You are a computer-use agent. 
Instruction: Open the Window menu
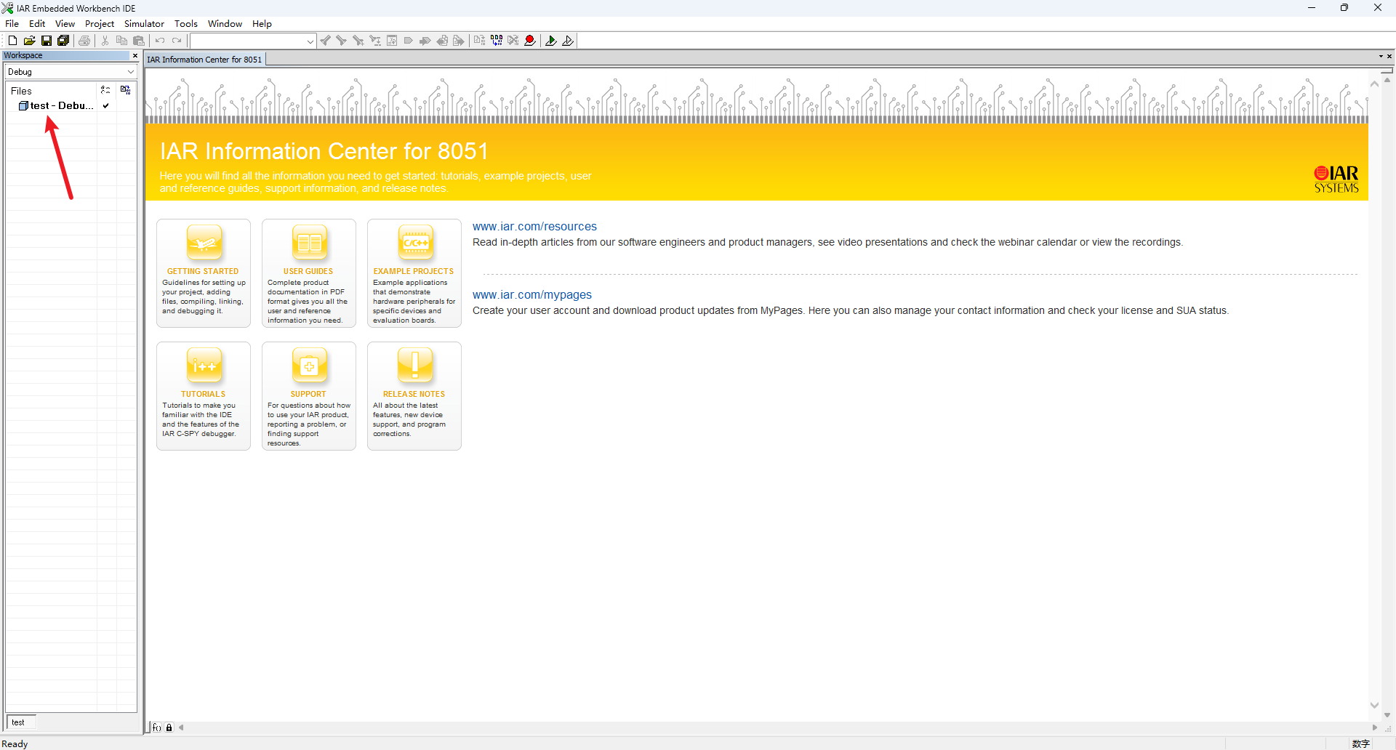(x=225, y=23)
